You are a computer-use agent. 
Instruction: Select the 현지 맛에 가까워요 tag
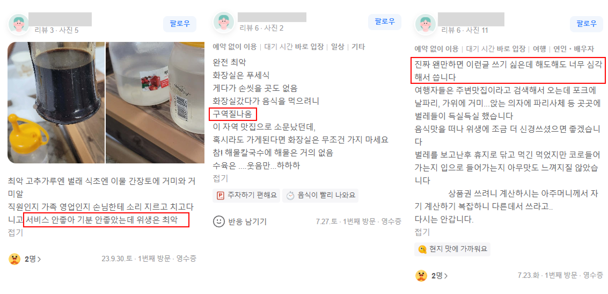pos(452,249)
